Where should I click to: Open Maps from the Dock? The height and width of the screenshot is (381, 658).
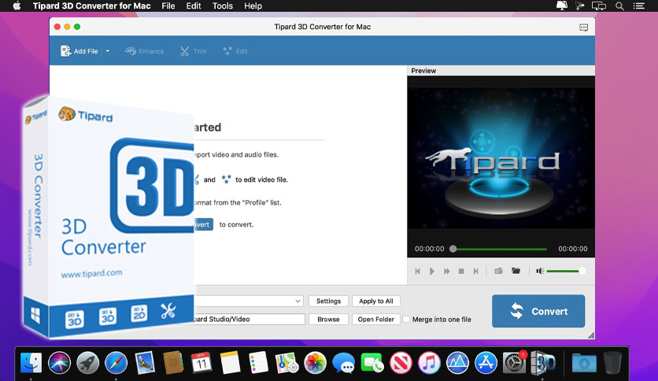pos(286,363)
